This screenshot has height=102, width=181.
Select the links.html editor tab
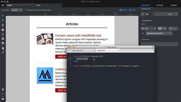[x=108, y=50]
